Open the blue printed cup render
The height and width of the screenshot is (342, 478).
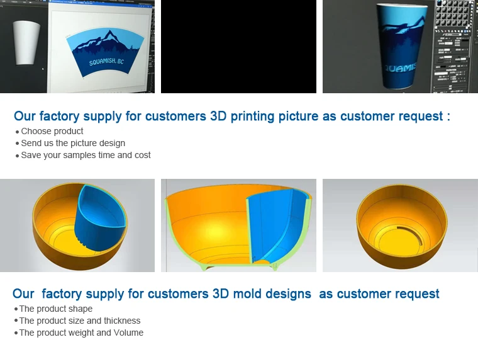(x=400, y=46)
